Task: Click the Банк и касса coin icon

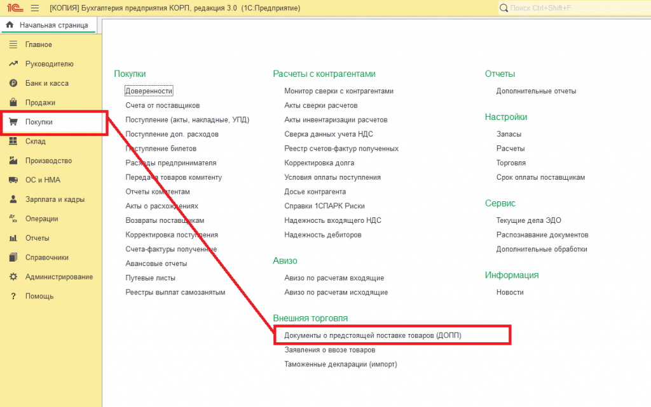Action: point(13,83)
